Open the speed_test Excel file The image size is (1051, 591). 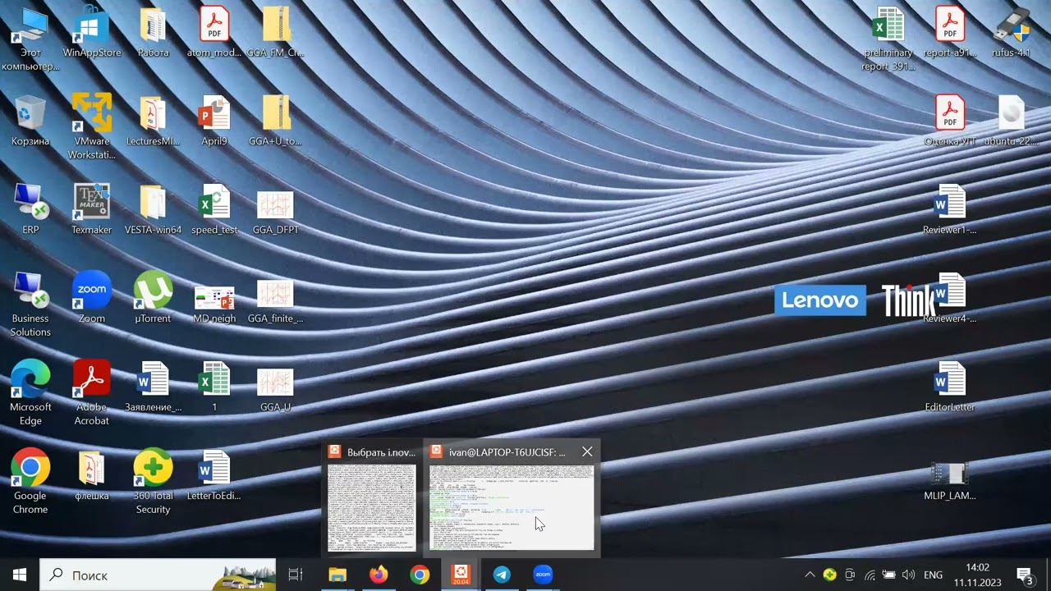point(214,210)
